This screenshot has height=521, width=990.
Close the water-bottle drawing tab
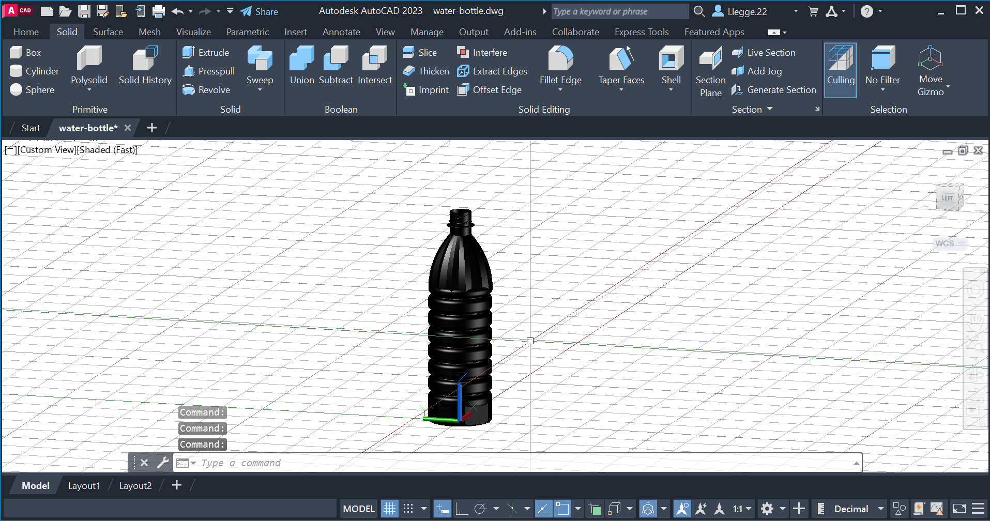[x=127, y=128]
